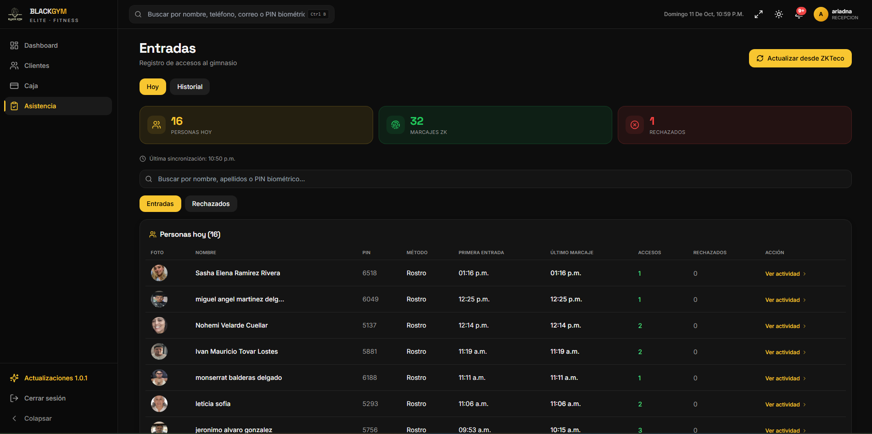Click the 32 Marcajes ZK stat card

[x=495, y=125]
